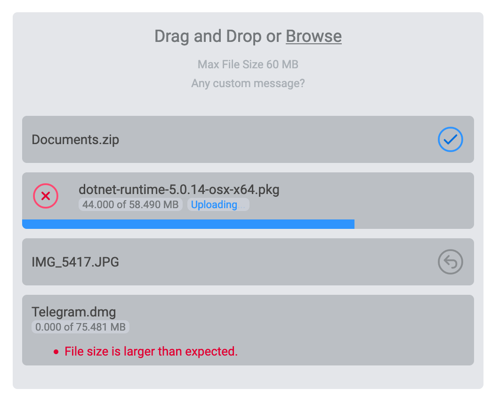The height and width of the screenshot is (405, 499).
Task: Click the red error bullet for Telegram.dmg
Action: coord(56,351)
